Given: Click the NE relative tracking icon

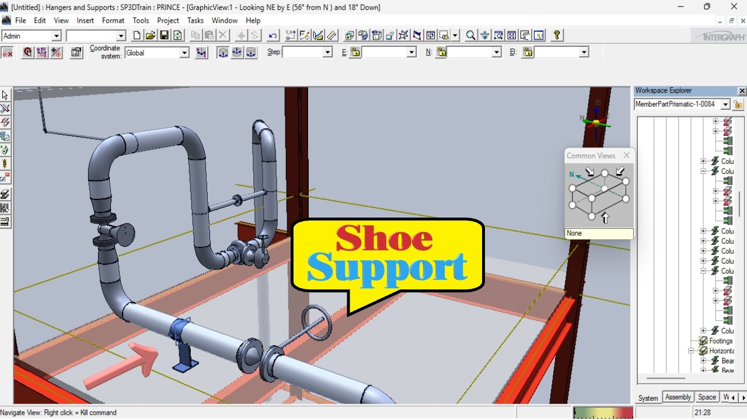Looking at the screenshot, I should tap(42, 52).
